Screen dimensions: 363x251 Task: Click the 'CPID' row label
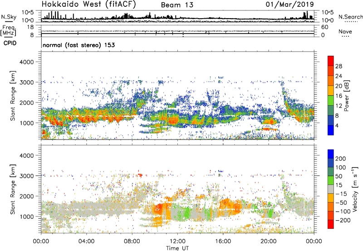(x=10, y=43)
